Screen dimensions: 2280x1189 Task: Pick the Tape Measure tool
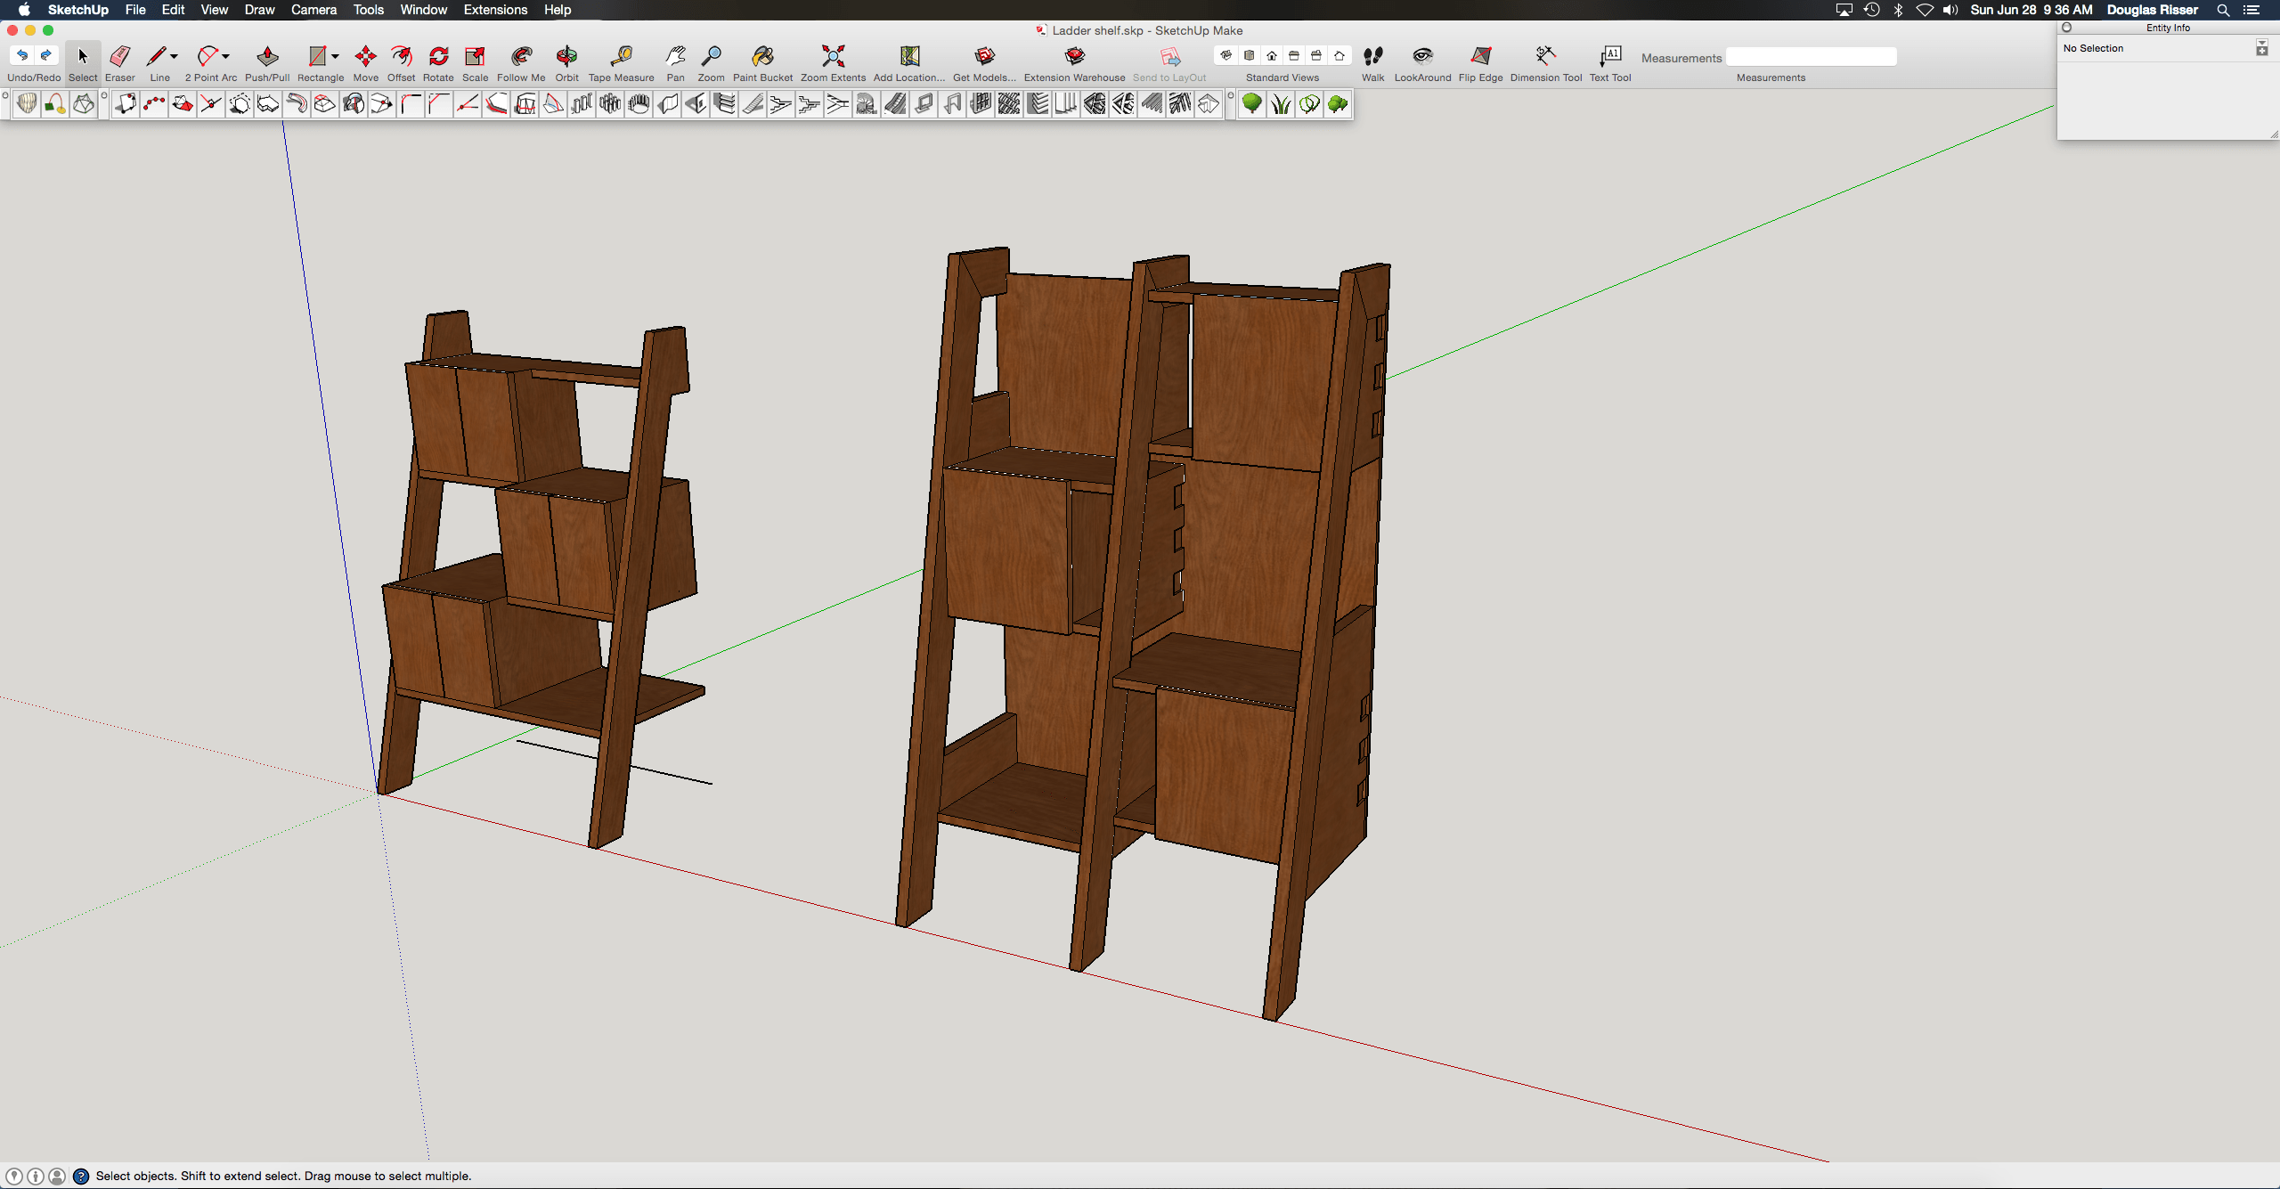coord(621,57)
